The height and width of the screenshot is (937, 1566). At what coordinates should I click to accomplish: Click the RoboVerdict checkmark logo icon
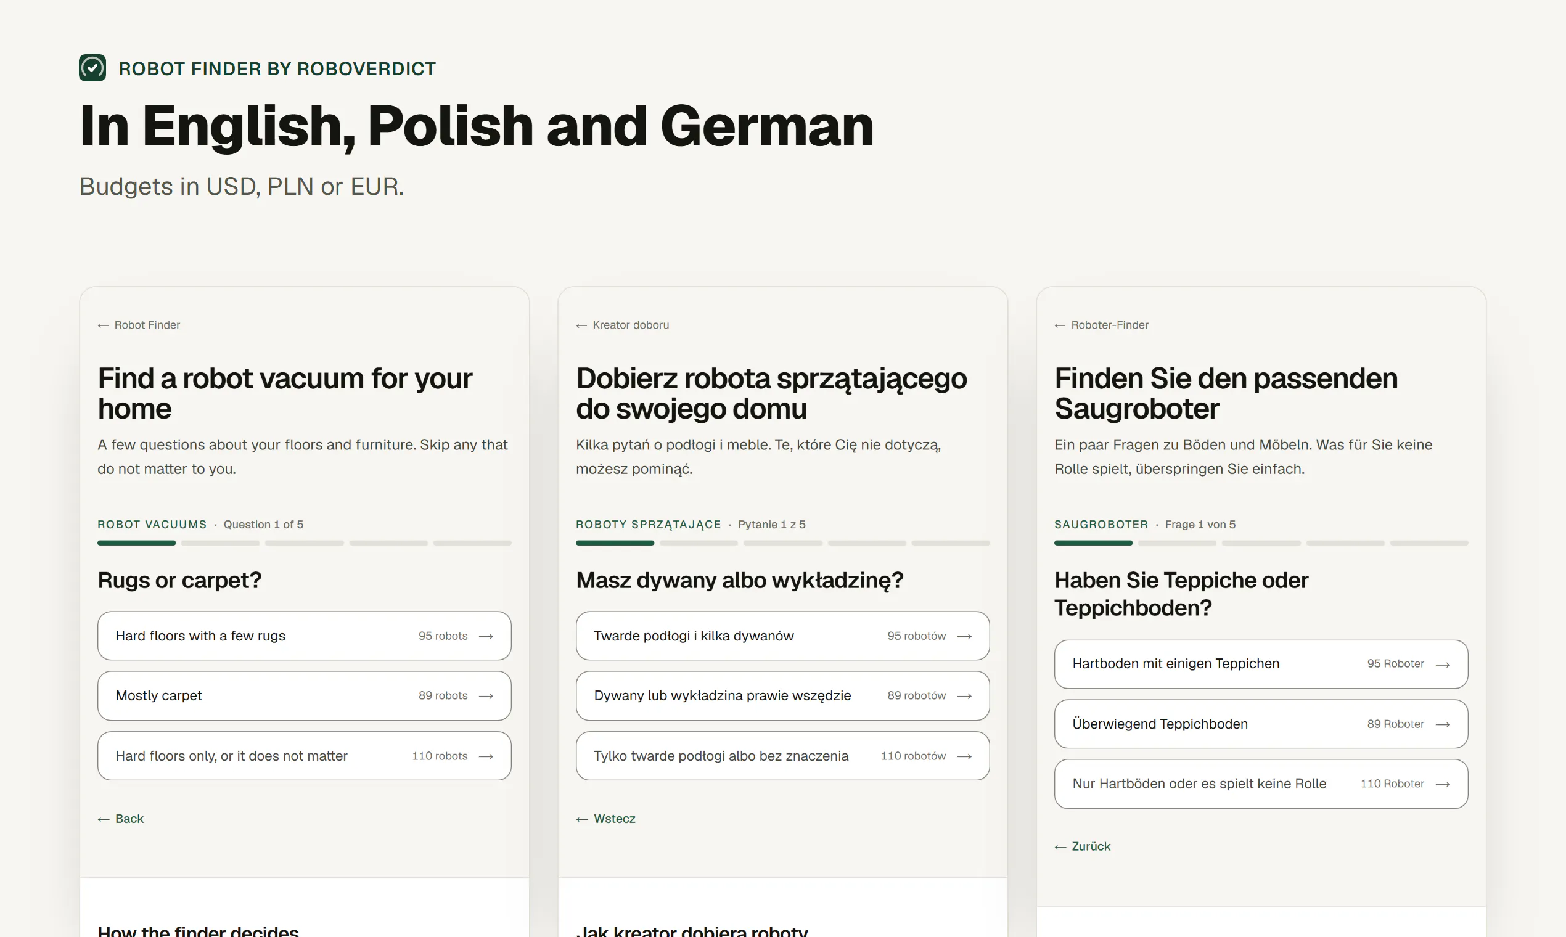pos(92,68)
